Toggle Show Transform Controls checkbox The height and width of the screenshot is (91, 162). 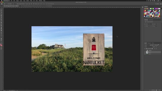click(16, 4)
